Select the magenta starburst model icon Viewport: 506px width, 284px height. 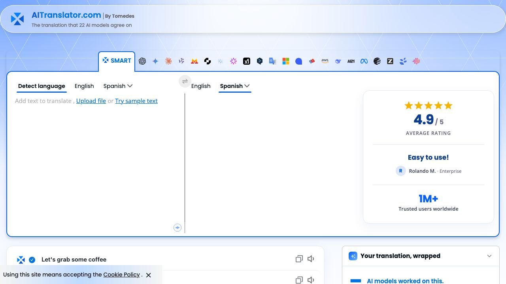pyautogui.click(x=234, y=61)
